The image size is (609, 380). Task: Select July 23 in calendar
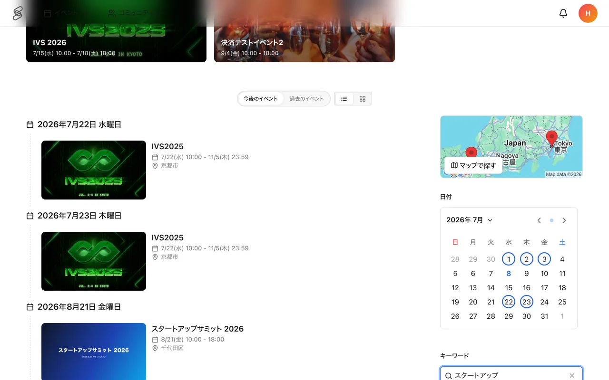(x=527, y=302)
